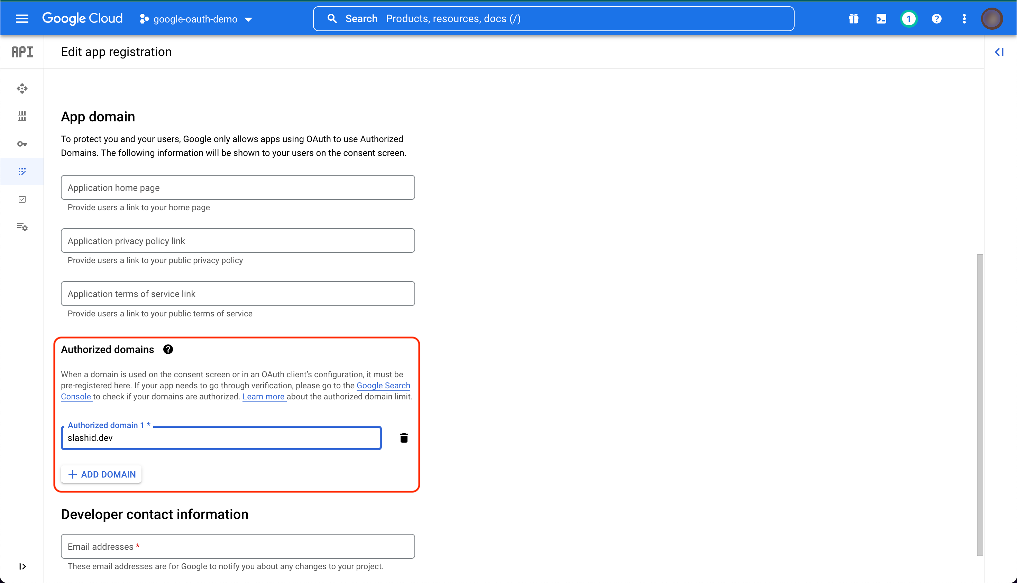Delete Authorized domain 1 with trash icon
The height and width of the screenshot is (583, 1017).
pos(404,438)
